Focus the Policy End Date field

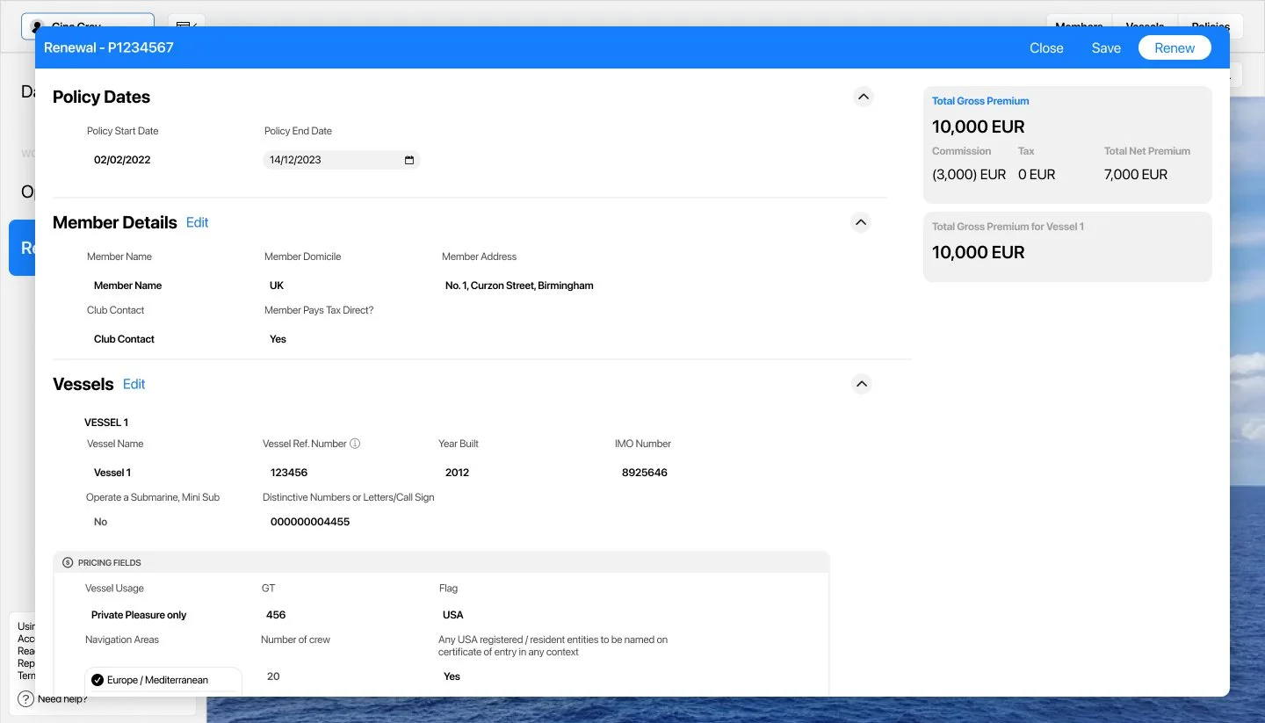(x=342, y=160)
